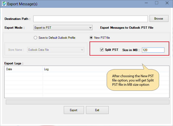The height and width of the screenshot is (126, 173).
Task: Expand the Store Name dropdown
Action: point(55,50)
